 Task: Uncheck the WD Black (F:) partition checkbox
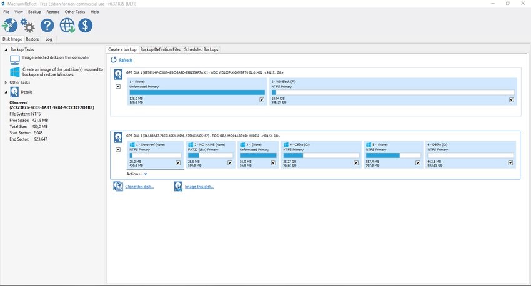[x=512, y=100]
